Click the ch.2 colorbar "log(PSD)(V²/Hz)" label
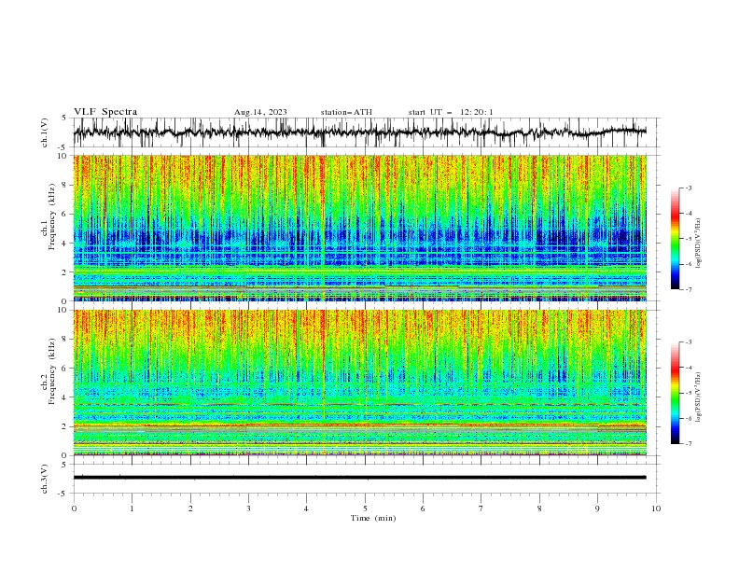 pyautogui.click(x=698, y=397)
